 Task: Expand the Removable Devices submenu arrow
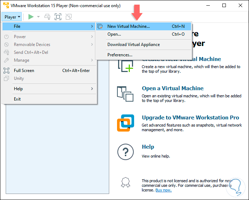(x=92, y=45)
